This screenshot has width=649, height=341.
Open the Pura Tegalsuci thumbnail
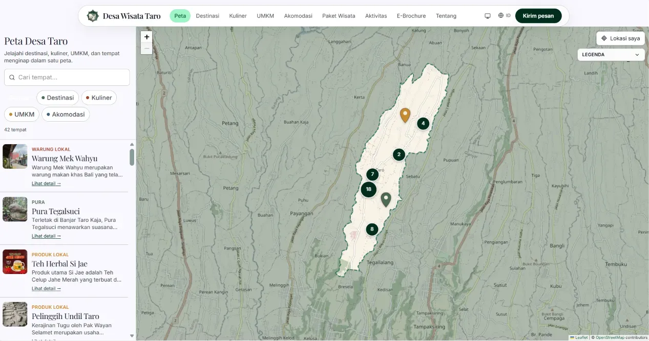click(15, 209)
